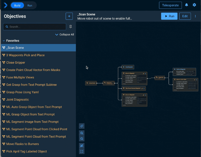Click the fit-to-screen frame icon
201x157 pixels.
tap(82, 151)
